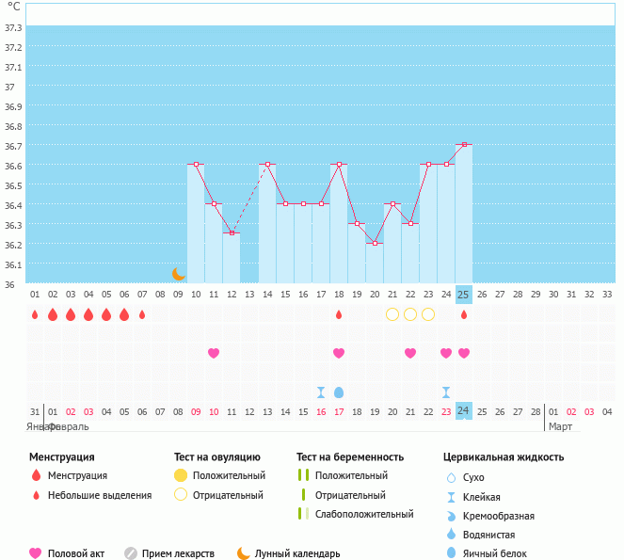624x560 pixels.
Task: Click the negative ovulation test circle on day 23
Action: pos(428,313)
